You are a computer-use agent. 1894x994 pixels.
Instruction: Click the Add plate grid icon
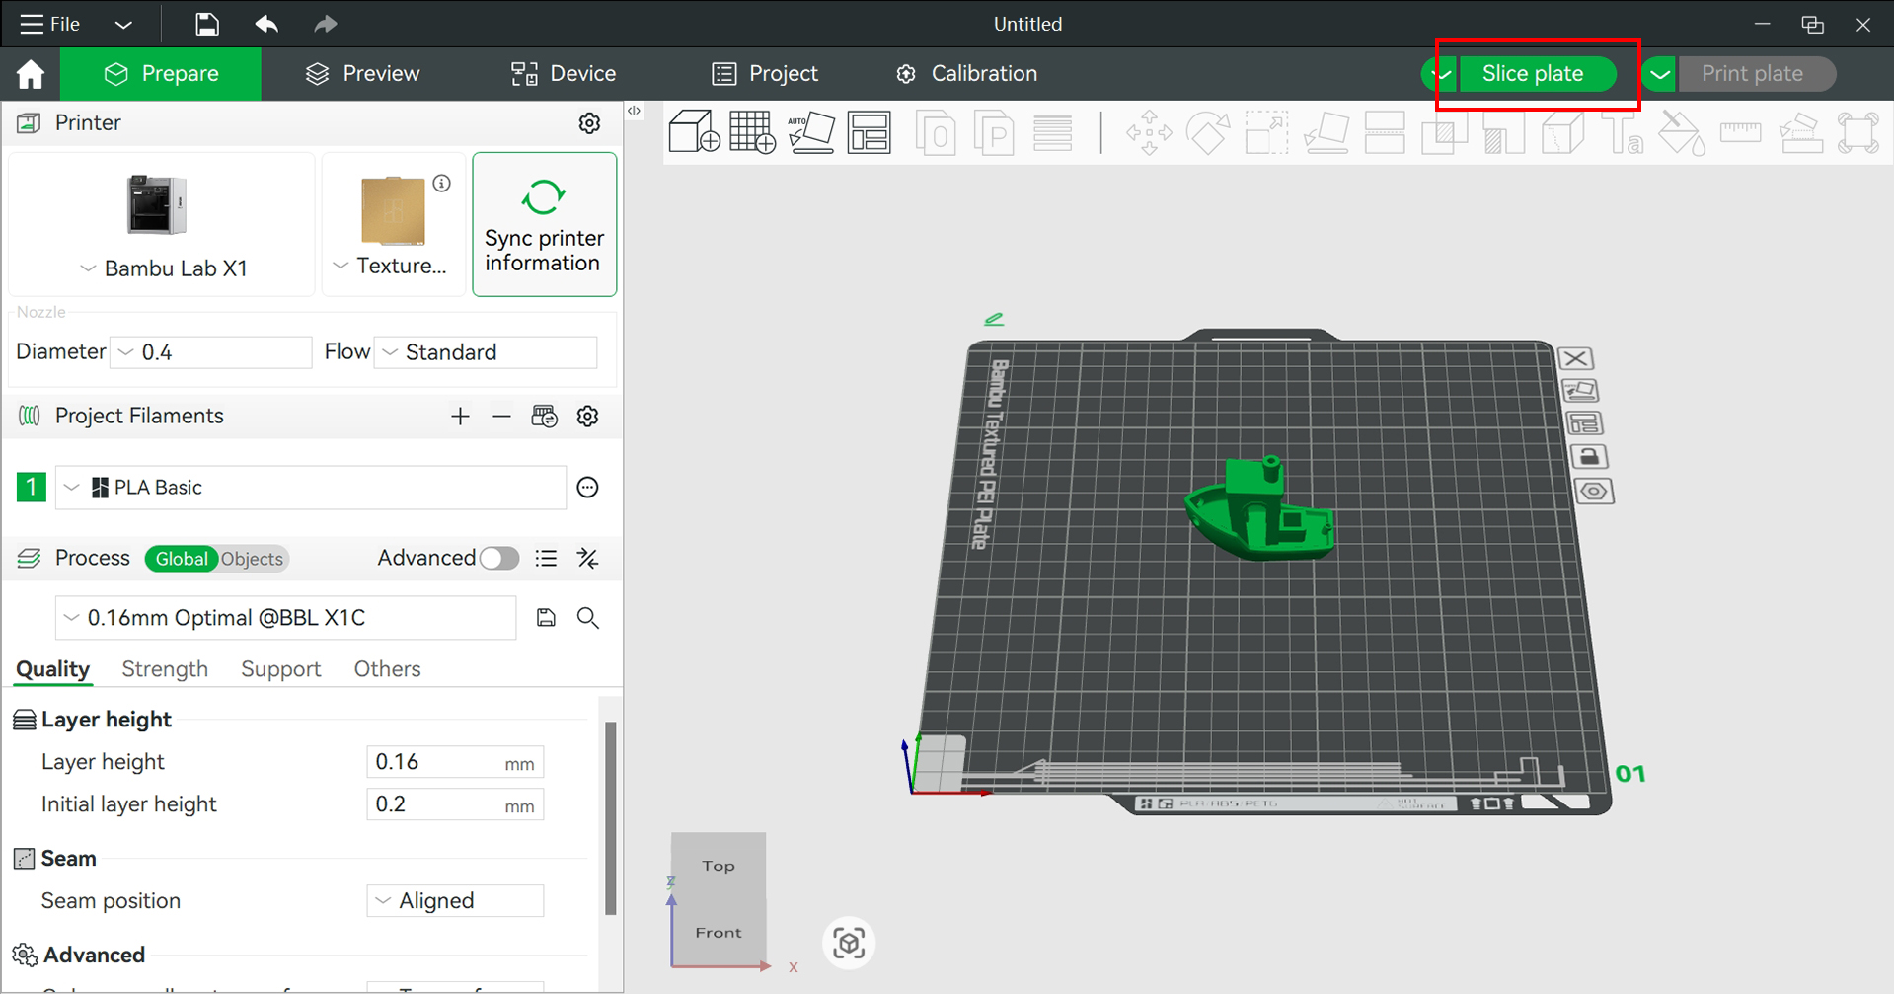point(752,132)
